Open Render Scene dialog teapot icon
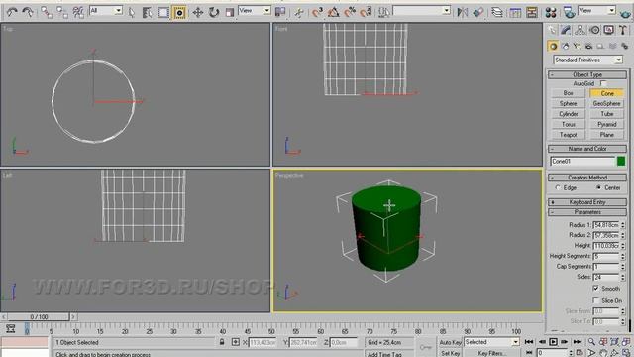Image resolution: width=634 pixels, height=357 pixels. click(x=569, y=12)
